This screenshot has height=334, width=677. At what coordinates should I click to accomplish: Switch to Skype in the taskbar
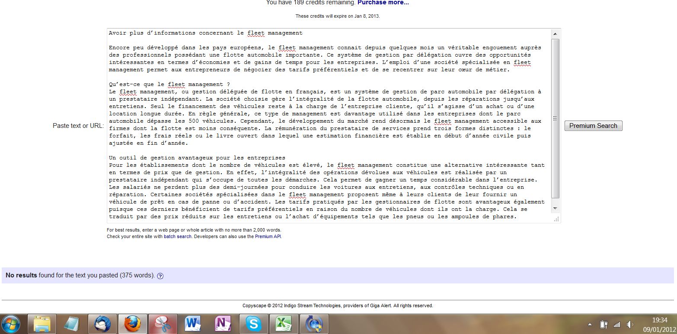[253, 324]
